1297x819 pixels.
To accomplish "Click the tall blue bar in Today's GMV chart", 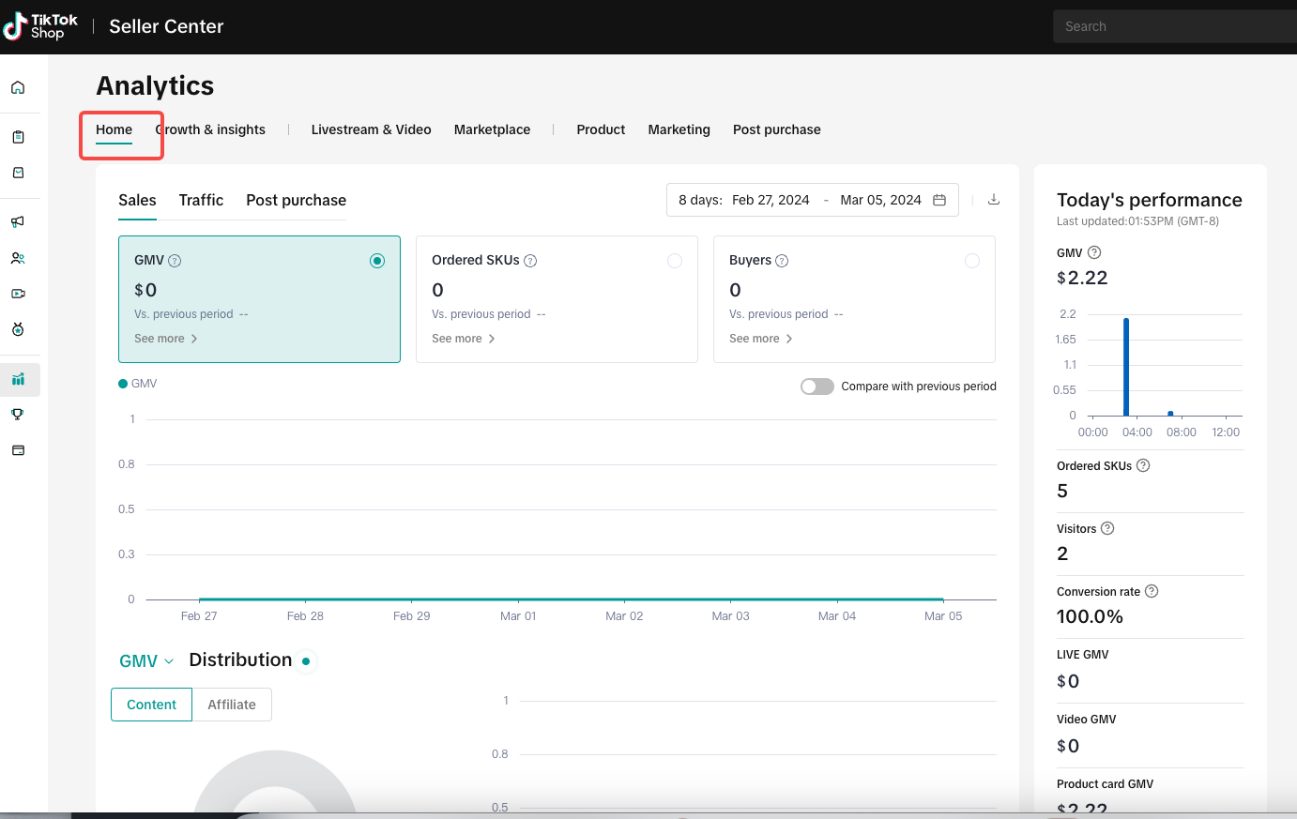I will [x=1126, y=368].
